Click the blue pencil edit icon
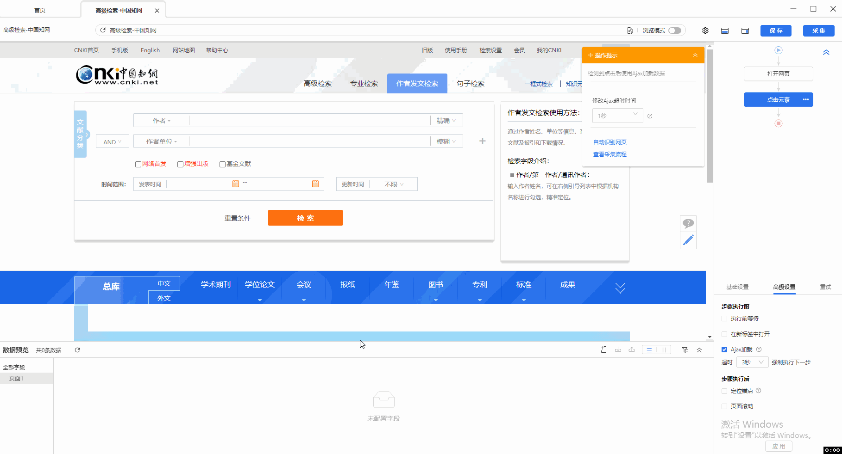Viewport: 842px width, 454px height. [x=688, y=240]
